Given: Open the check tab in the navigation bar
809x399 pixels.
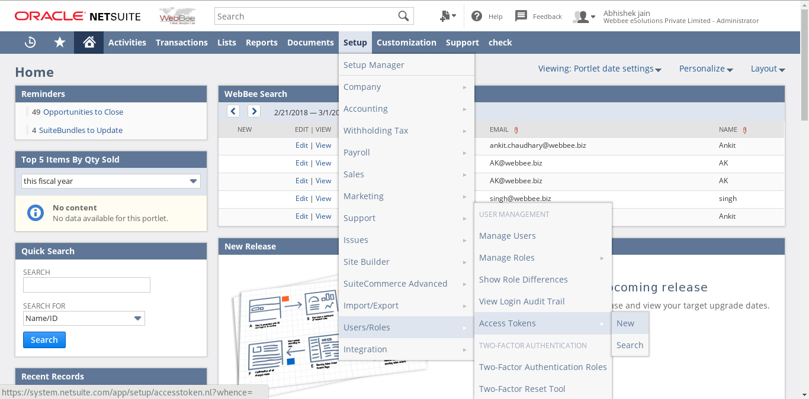Looking at the screenshot, I should (x=500, y=43).
